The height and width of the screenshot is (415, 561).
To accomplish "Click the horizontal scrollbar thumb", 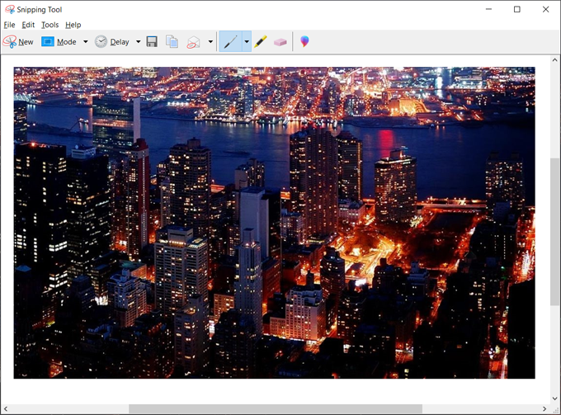I will [x=275, y=409].
